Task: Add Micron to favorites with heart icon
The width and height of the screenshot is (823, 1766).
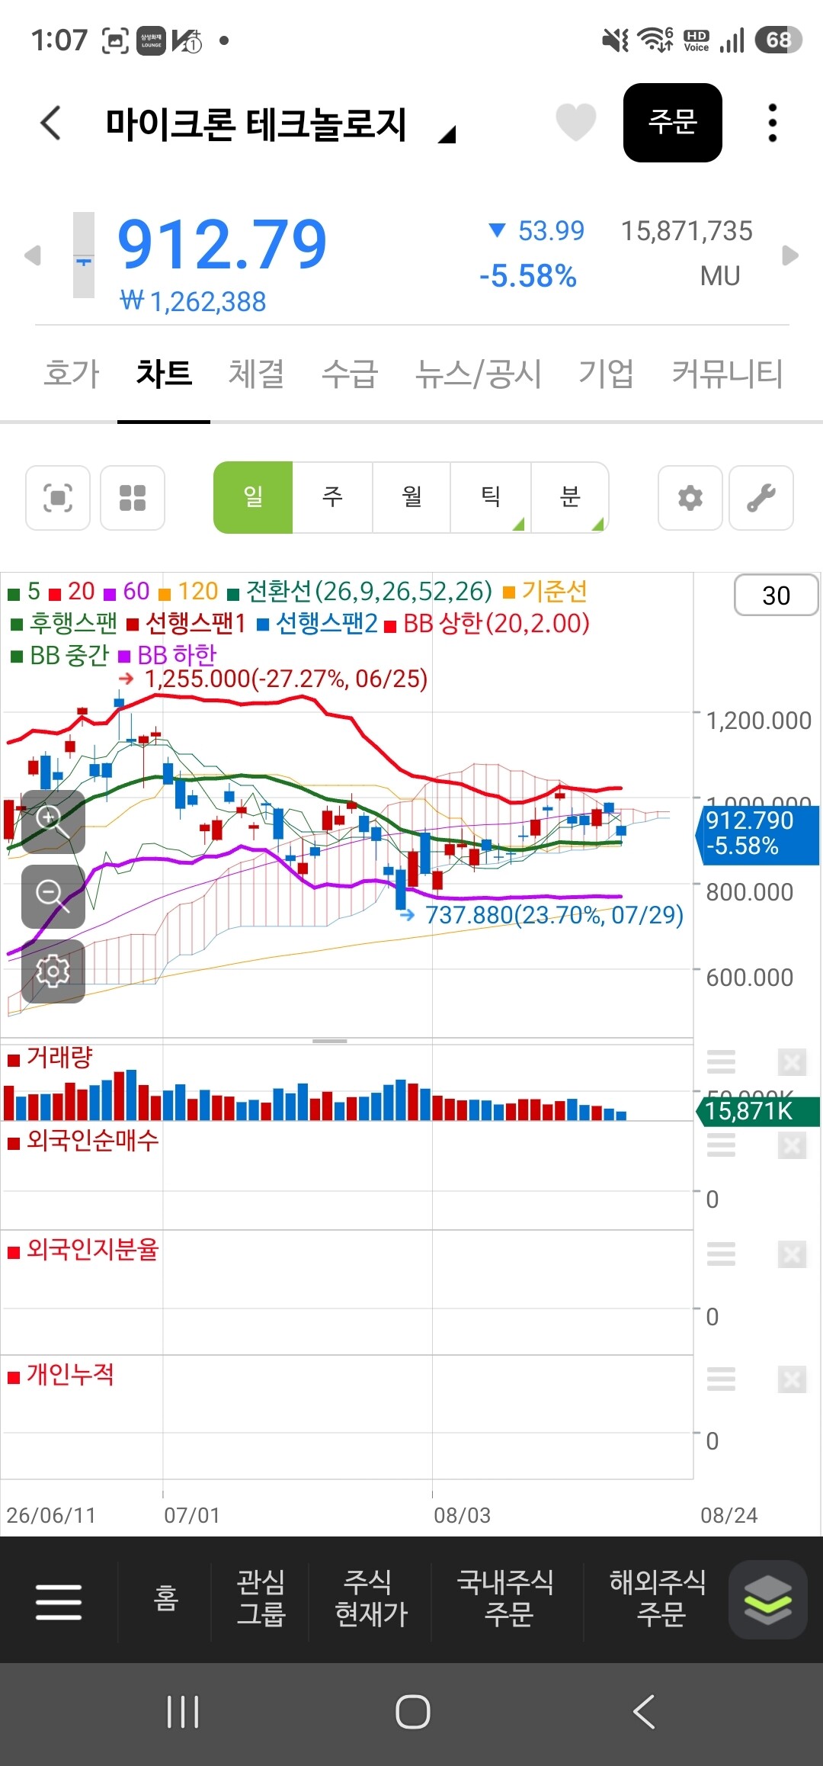Action: coord(575,122)
